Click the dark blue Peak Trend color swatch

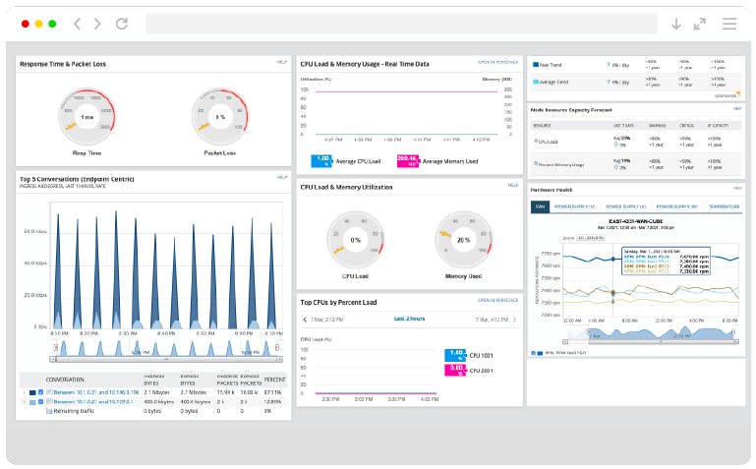click(536, 65)
